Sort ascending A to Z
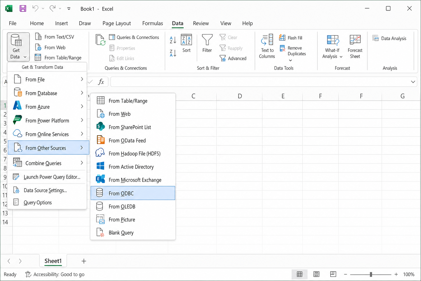The width and height of the screenshot is (421, 281). coord(173,40)
